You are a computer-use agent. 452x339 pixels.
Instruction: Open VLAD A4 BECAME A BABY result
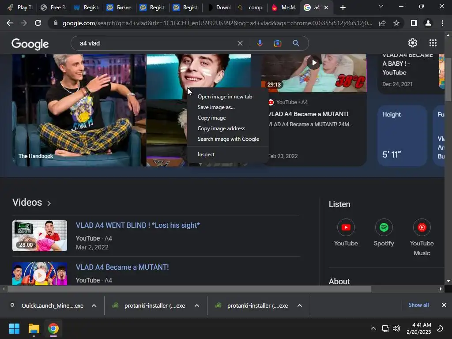(407, 64)
